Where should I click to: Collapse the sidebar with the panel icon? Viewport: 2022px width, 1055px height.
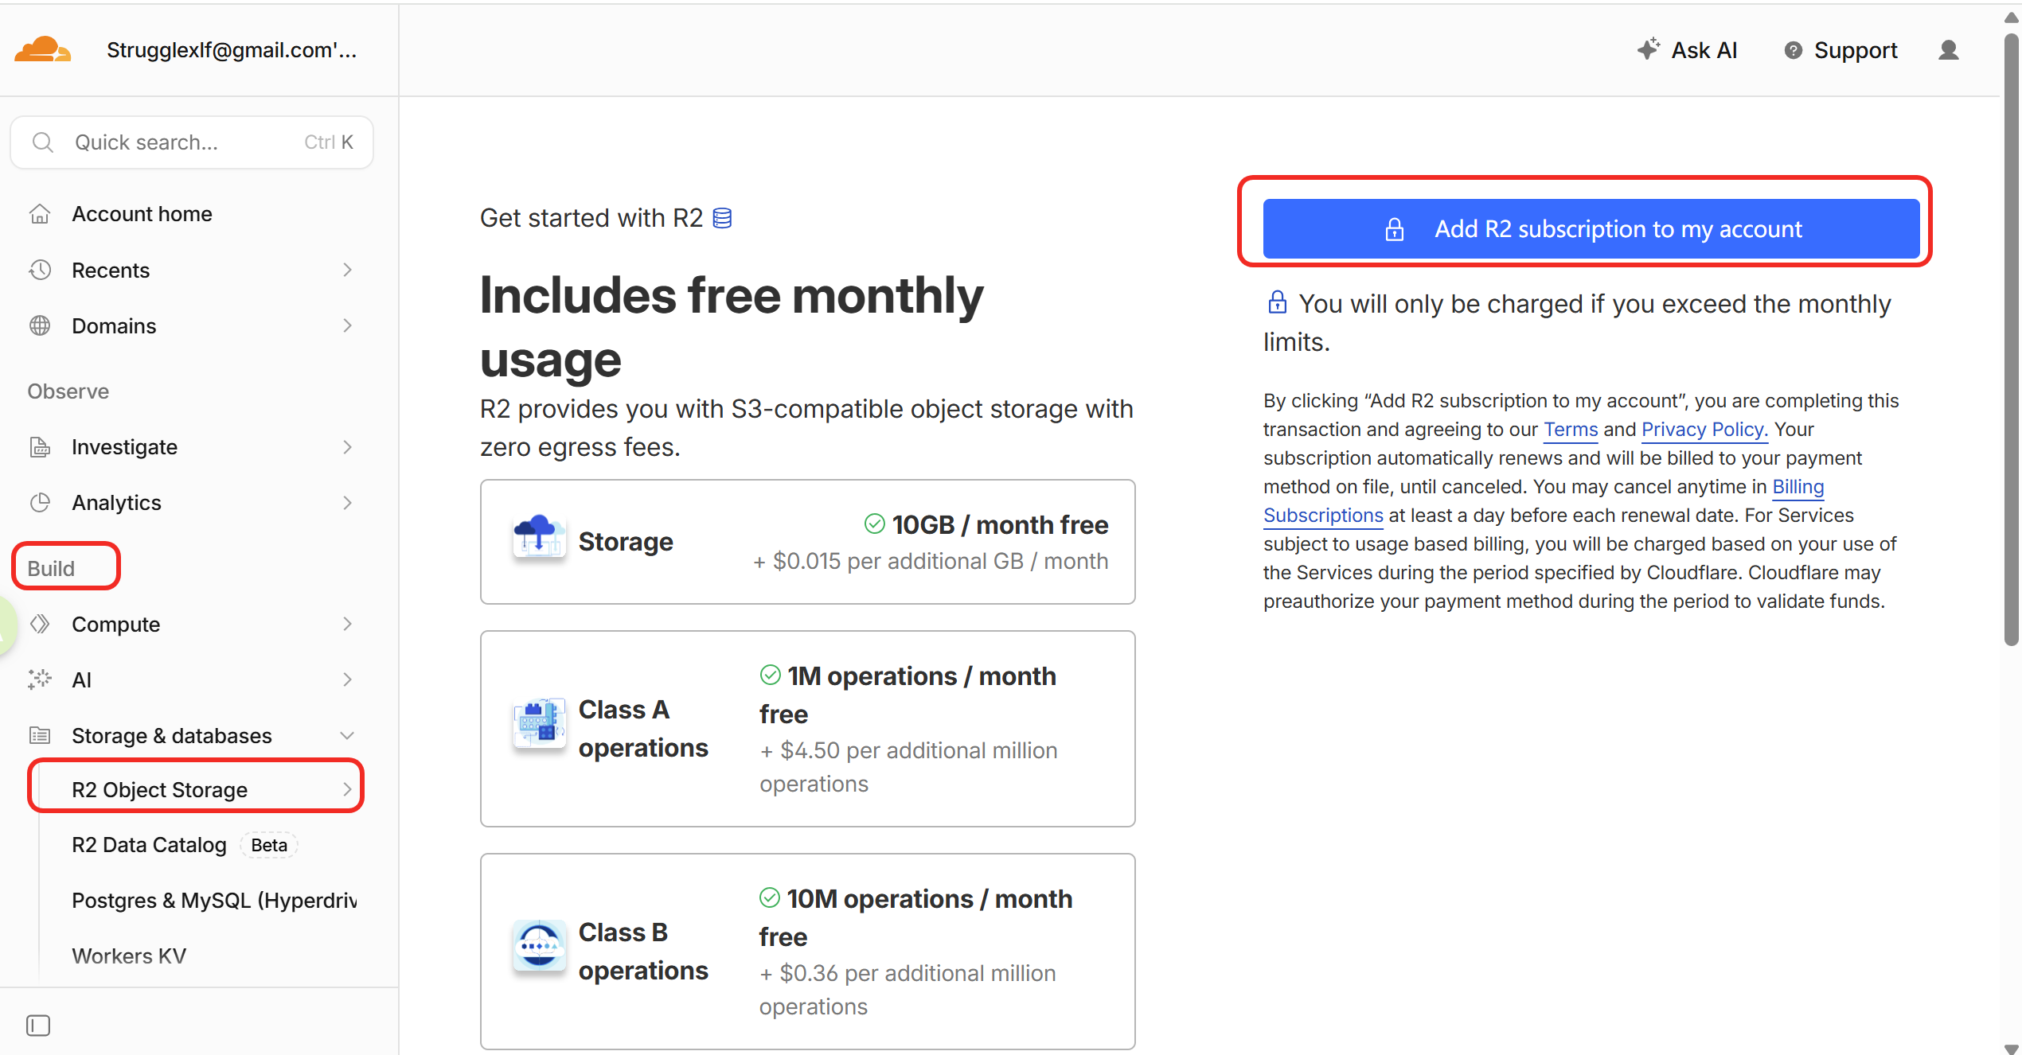coord(38,1026)
